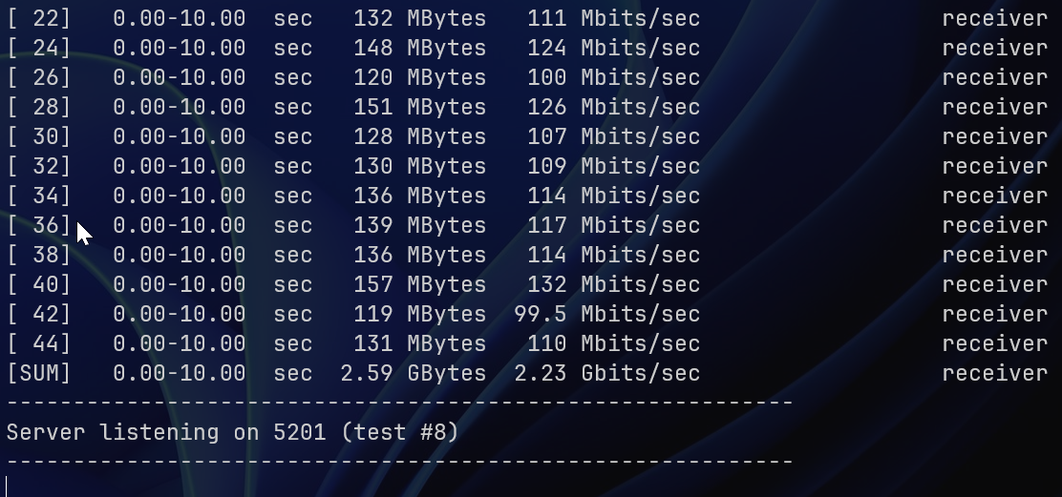This screenshot has height=497, width=1062.
Task: Click the 2.23 Gbits/sec total bitrate
Action: pos(607,374)
